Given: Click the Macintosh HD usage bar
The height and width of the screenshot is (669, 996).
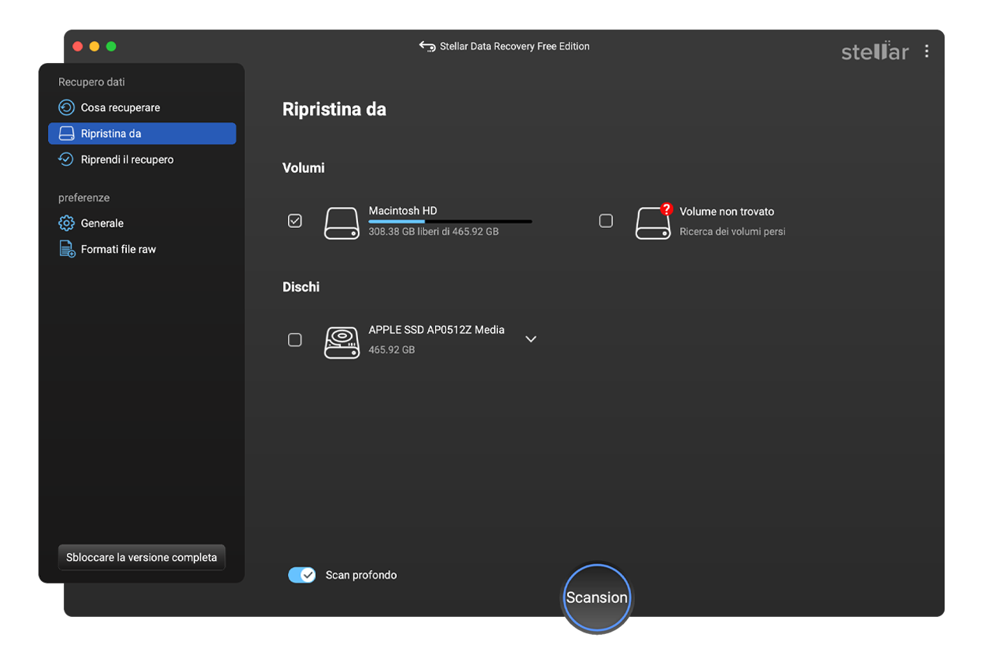Looking at the screenshot, I should click(x=451, y=222).
